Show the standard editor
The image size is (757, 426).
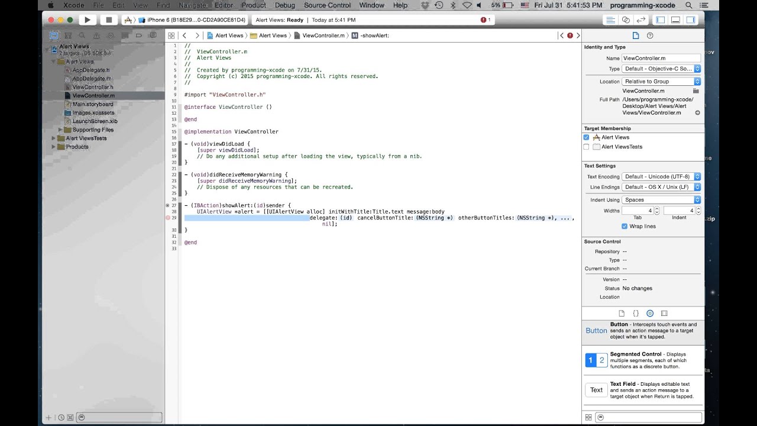click(610, 20)
